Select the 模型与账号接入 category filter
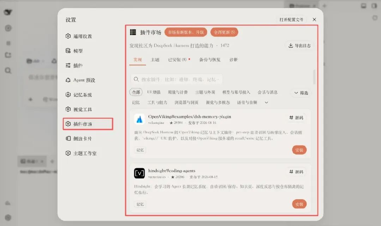Image resolution: width=381 pixels, height=226 pixels. (x=236, y=92)
